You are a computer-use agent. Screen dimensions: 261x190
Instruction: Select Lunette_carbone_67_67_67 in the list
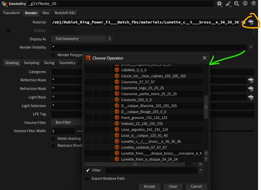click(144, 147)
